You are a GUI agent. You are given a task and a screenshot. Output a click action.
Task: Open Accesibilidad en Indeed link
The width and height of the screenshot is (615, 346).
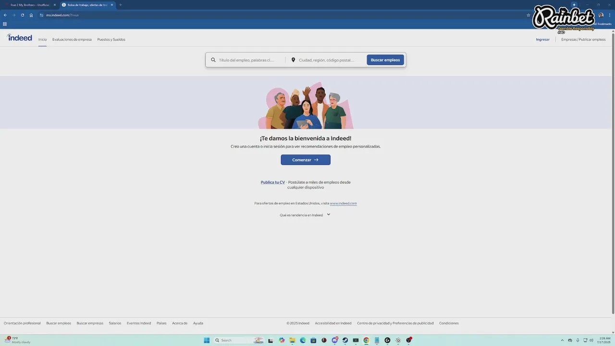click(333, 323)
